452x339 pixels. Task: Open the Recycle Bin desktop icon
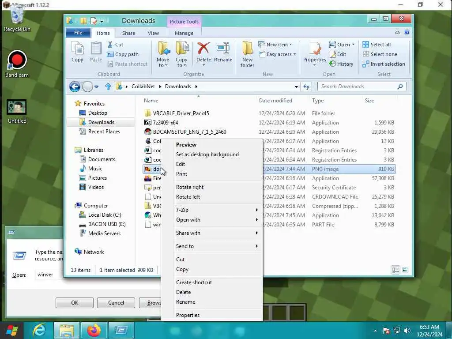(x=17, y=19)
